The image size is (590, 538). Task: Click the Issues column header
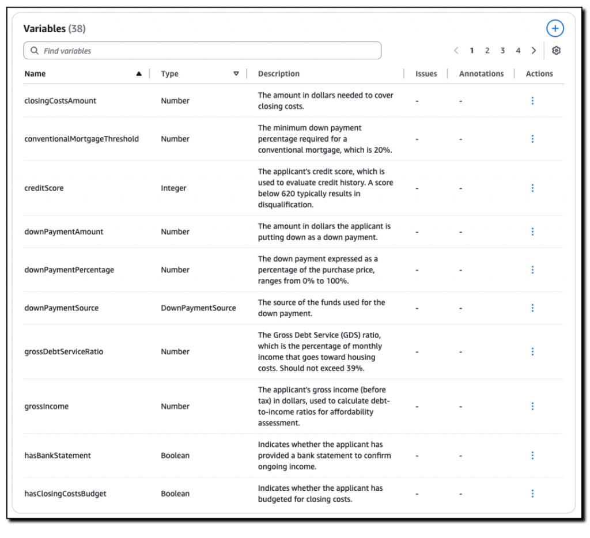coord(426,74)
